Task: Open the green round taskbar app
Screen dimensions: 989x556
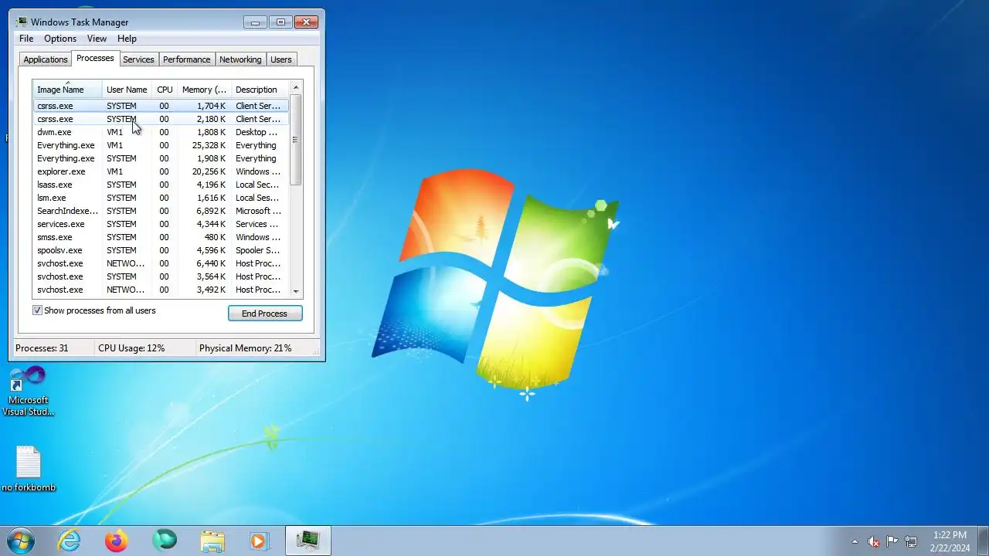Action: [165, 541]
